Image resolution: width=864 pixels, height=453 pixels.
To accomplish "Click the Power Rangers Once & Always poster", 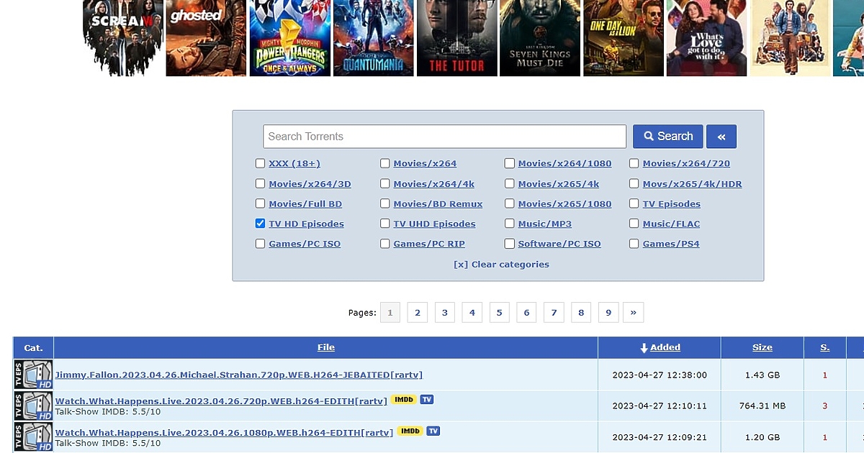I will tap(289, 37).
